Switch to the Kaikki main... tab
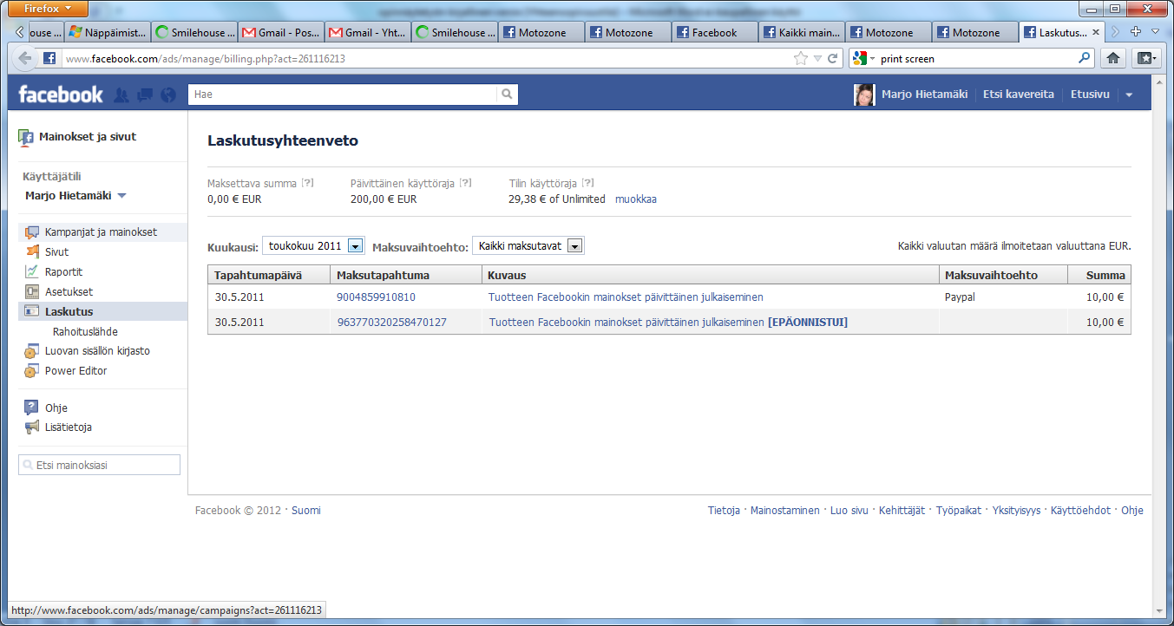The image size is (1174, 626). [801, 32]
